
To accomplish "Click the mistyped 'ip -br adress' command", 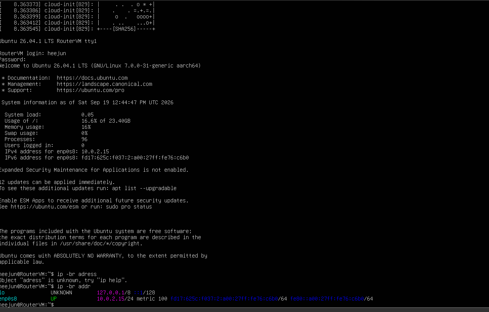I will click(77, 274).
